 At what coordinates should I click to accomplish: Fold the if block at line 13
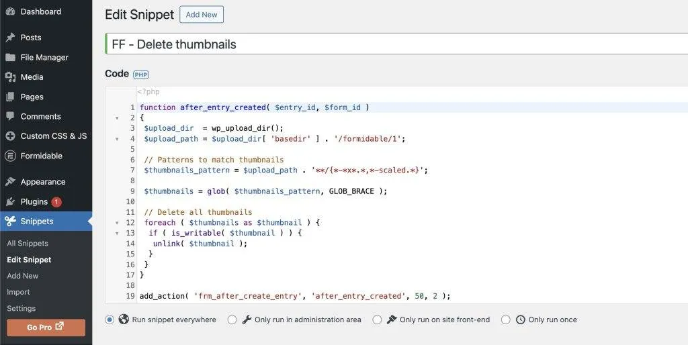(117, 233)
